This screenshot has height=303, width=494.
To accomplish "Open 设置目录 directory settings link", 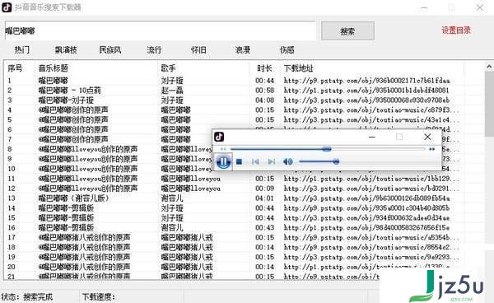I will [x=456, y=30].
